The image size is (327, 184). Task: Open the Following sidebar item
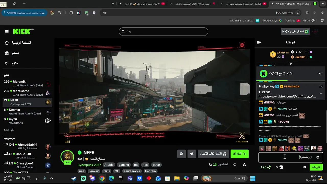[x=11, y=63]
